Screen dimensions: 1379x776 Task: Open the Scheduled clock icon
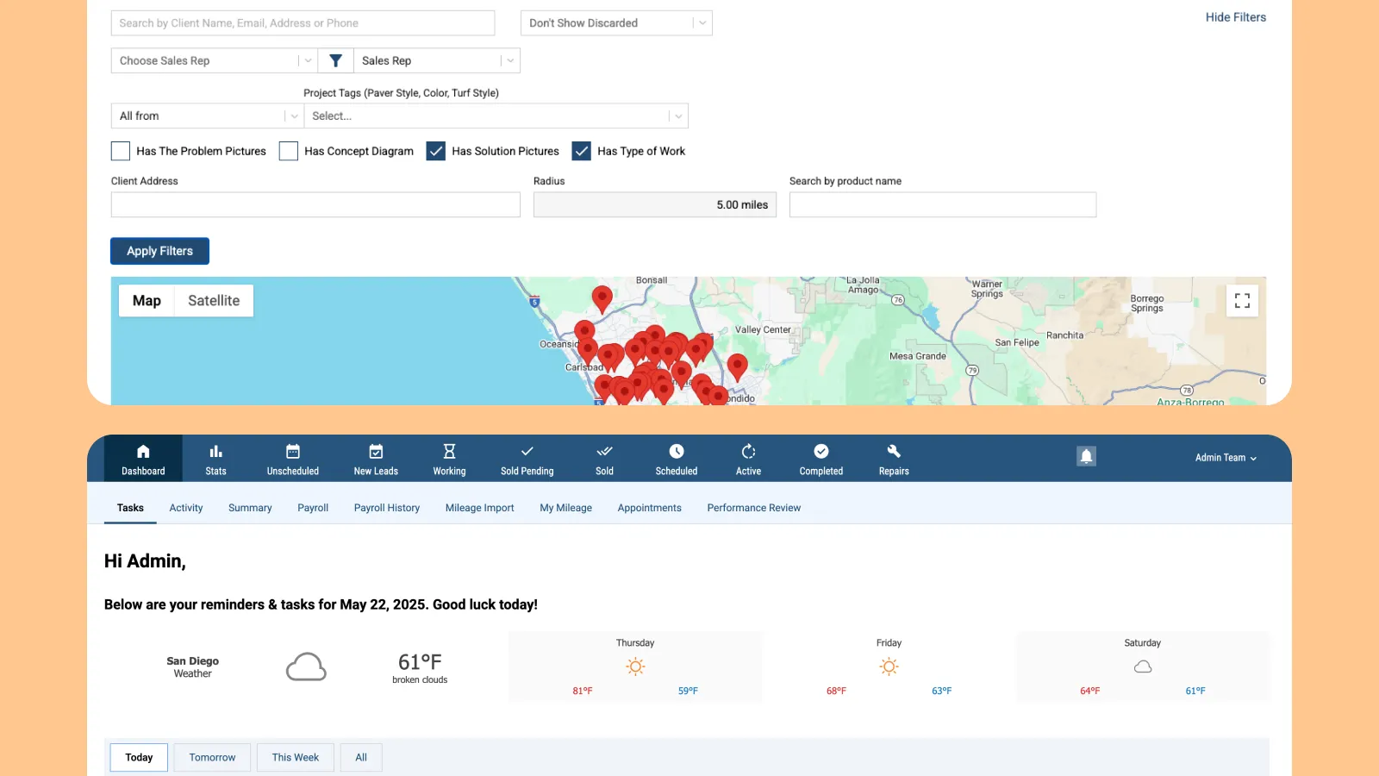click(x=677, y=452)
